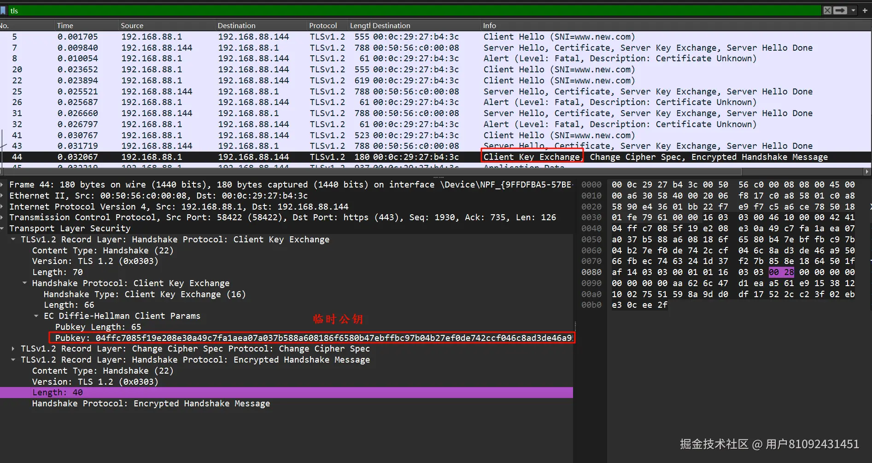Image resolution: width=872 pixels, height=463 pixels.
Task: Expand the Frame 44 tree node
Action: tap(3, 185)
